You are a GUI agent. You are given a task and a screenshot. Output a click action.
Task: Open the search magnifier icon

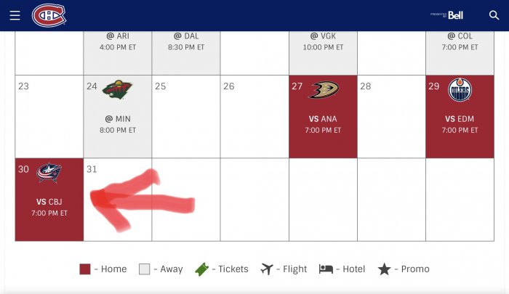tap(494, 15)
